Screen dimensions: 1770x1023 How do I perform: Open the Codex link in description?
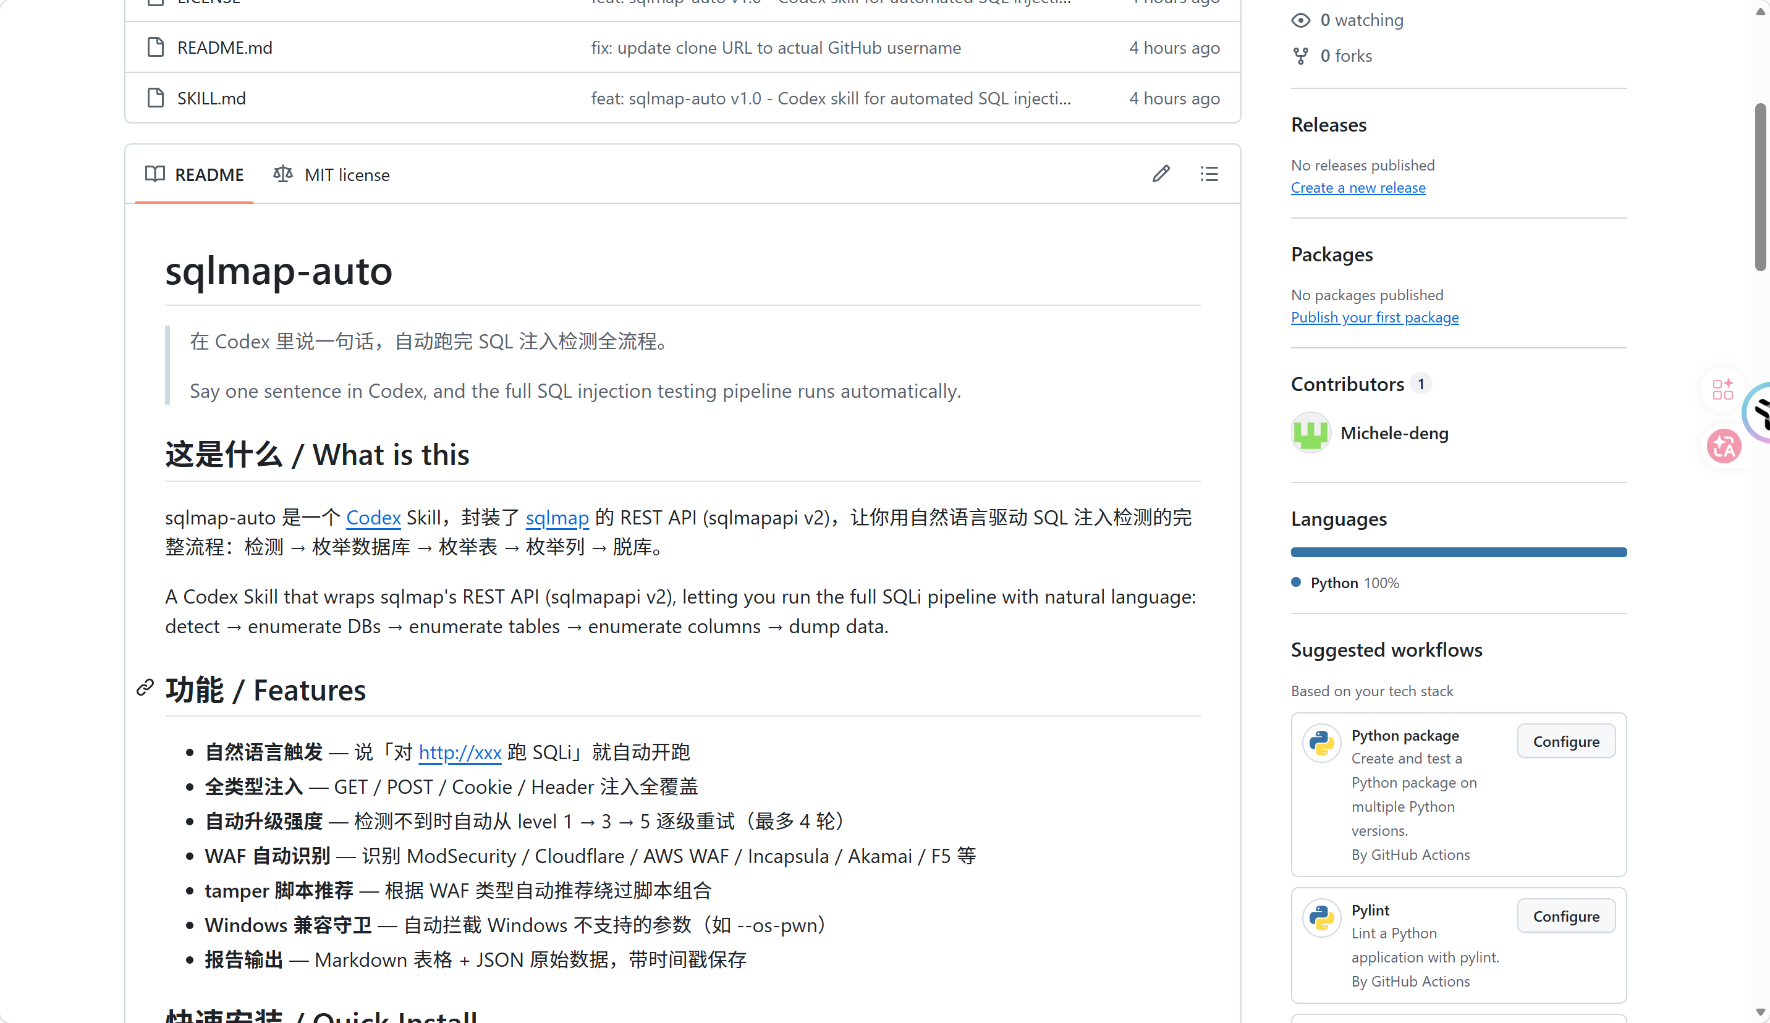374,518
